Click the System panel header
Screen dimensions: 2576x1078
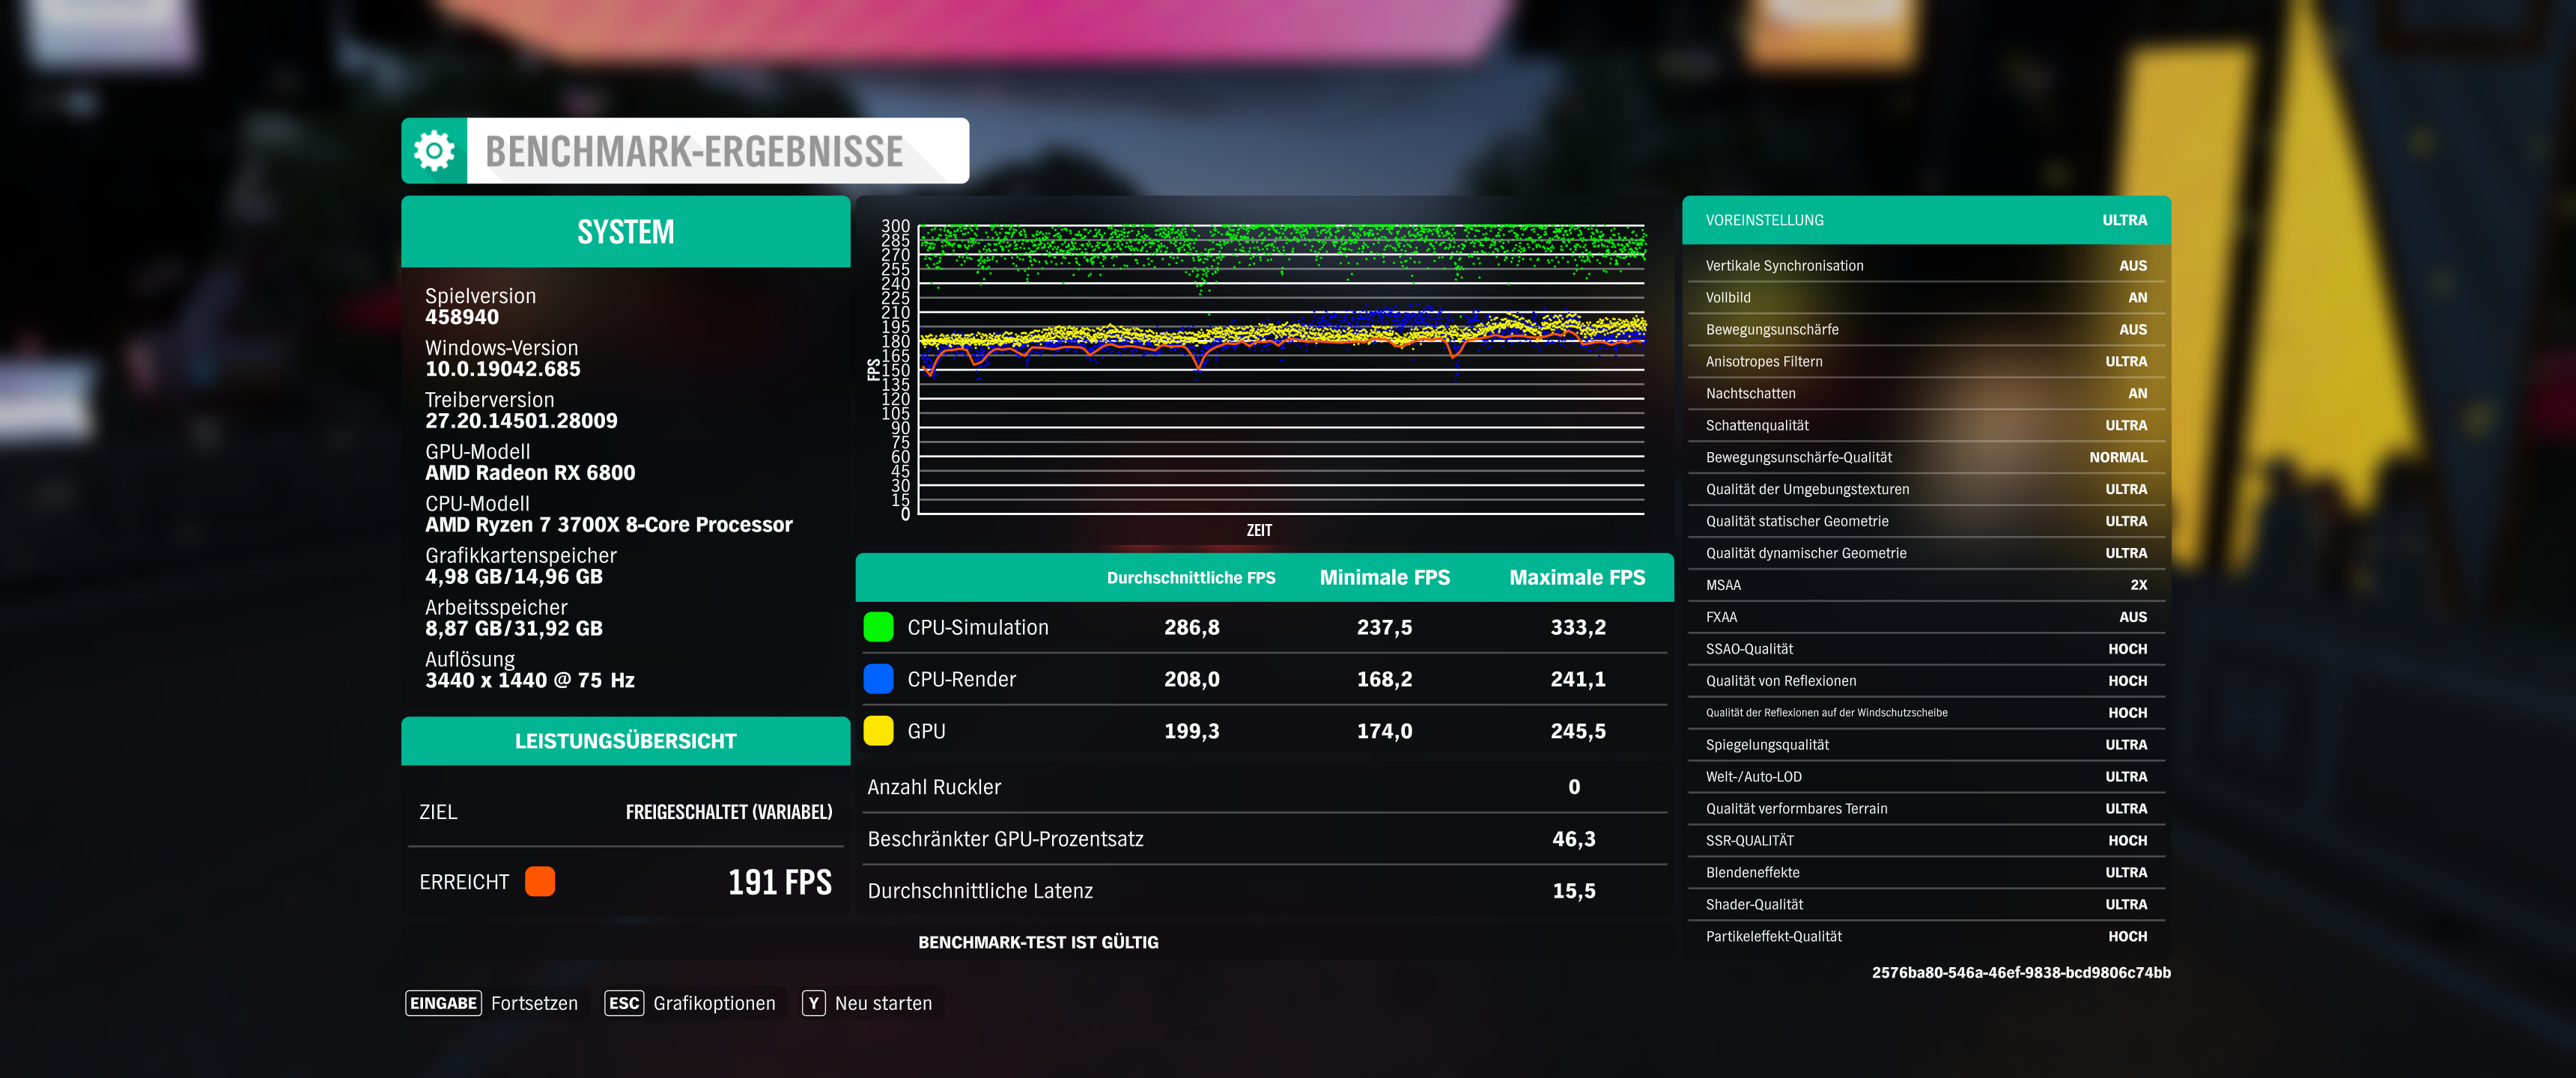(x=625, y=232)
